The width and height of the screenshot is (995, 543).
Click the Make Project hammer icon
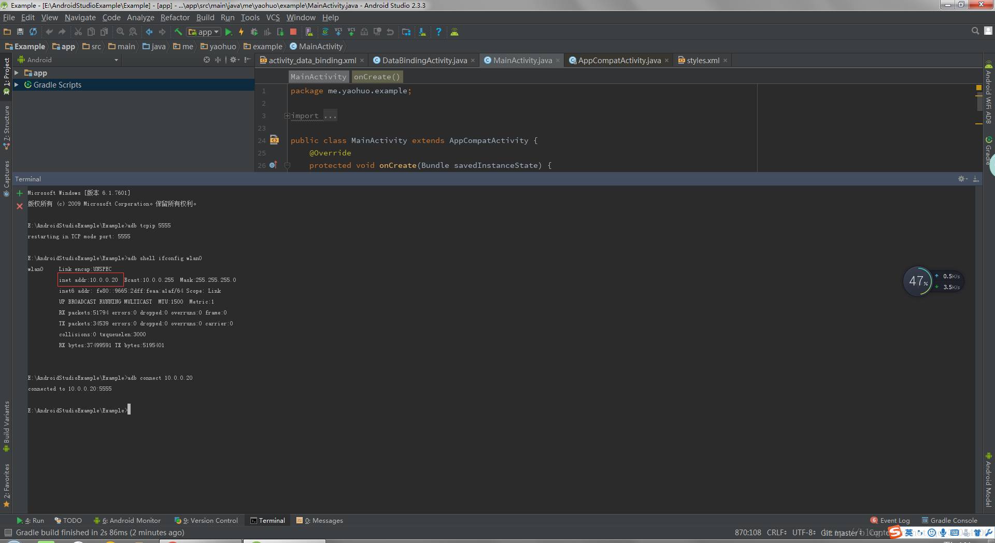coord(178,32)
